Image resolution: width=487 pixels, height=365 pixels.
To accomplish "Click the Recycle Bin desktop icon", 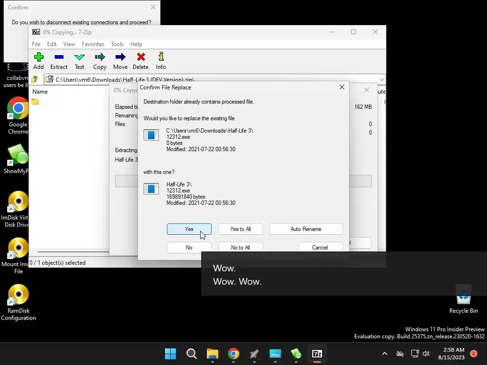I will pyautogui.click(x=463, y=298).
